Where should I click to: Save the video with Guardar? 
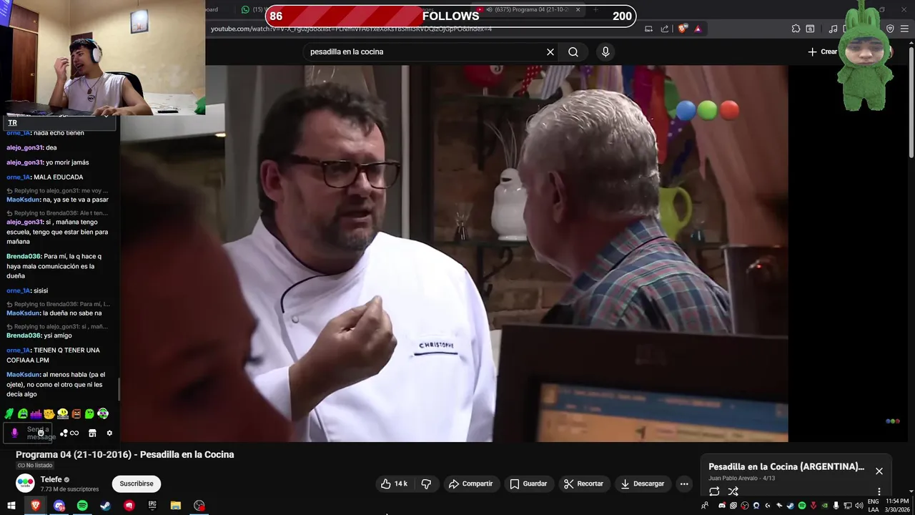[x=528, y=484]
